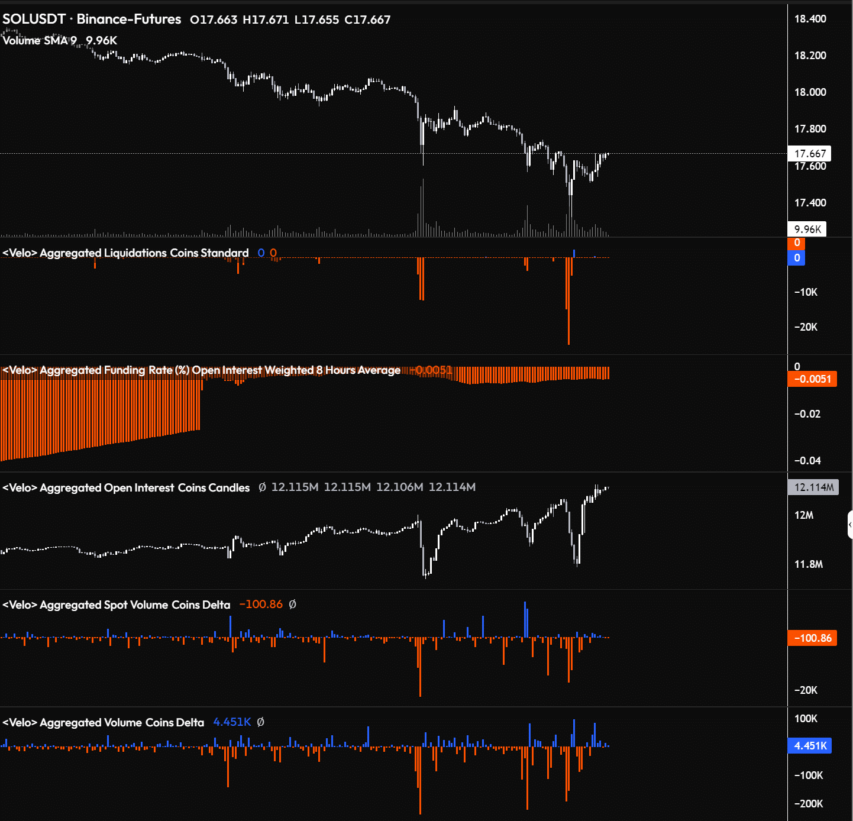Viewport: 853px width, 821px height.
Task: Click the empty-set icon beside Volume Delta 4.451K
Action: (x=261, y=722)
